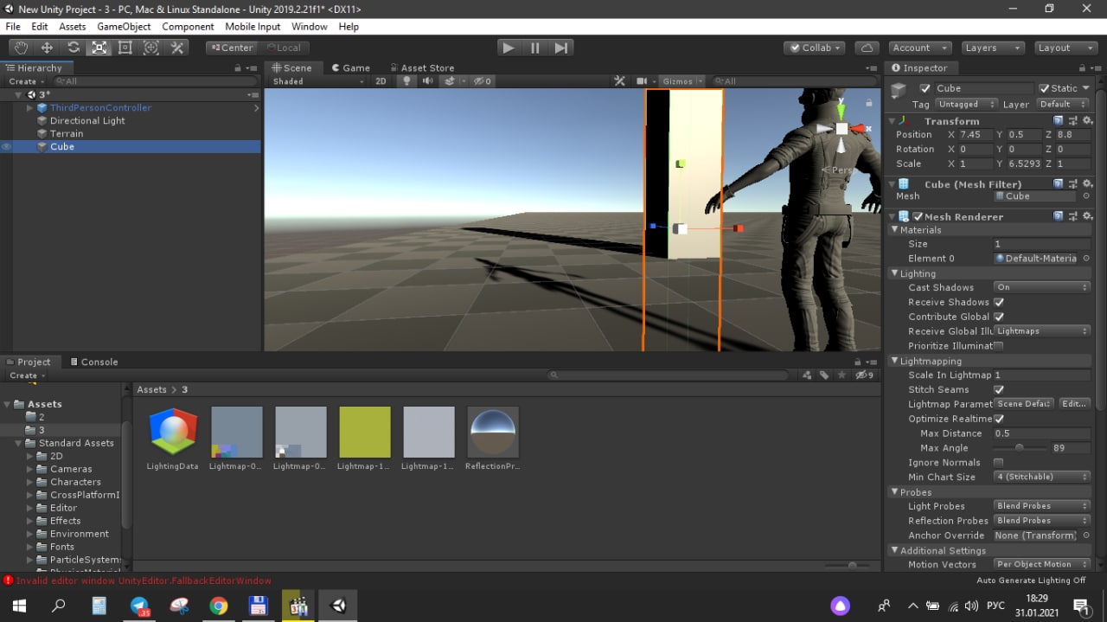Toggle scene audio speaker icon
Viewport: 1107px width, 622px height.
[x=428, y=81]
